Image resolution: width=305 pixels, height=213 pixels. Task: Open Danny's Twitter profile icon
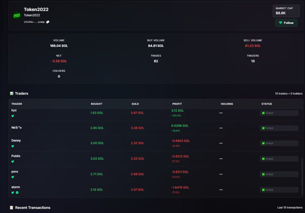coord(13,146)
